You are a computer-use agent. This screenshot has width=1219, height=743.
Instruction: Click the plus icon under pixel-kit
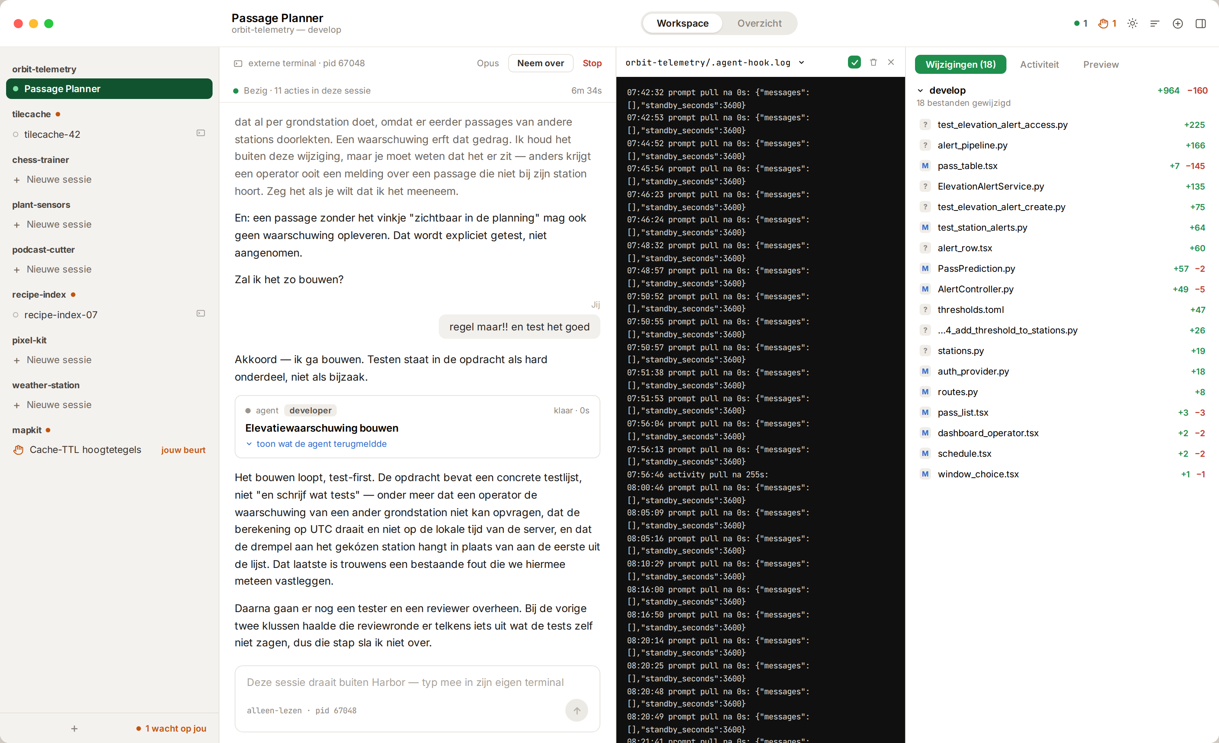click(x=17, y=360)
